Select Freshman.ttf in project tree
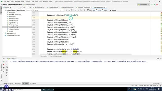 pos(12,16)
